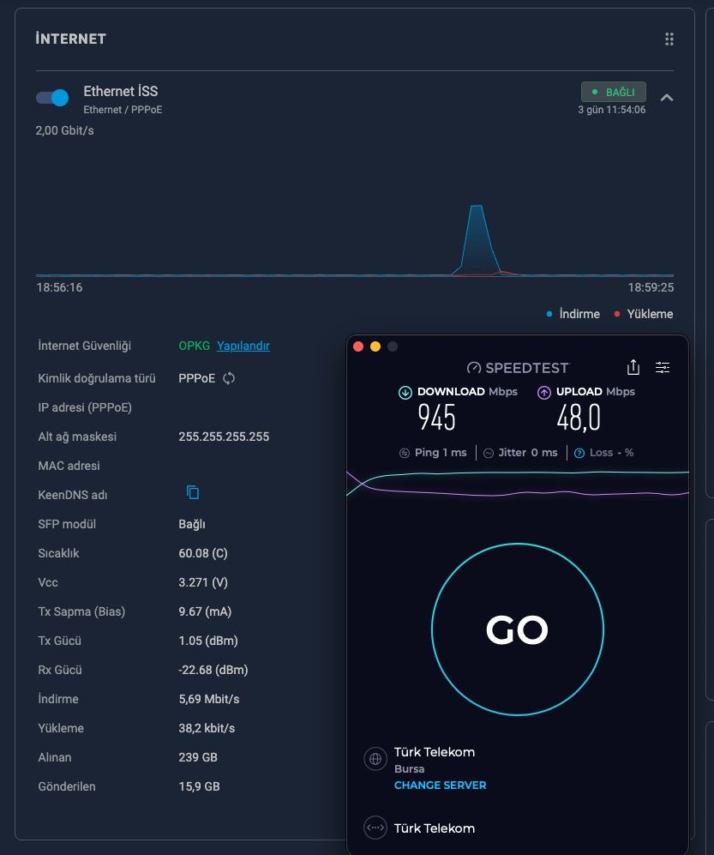
Task: Click the Bursa server location text
Action: click(409, 769)
